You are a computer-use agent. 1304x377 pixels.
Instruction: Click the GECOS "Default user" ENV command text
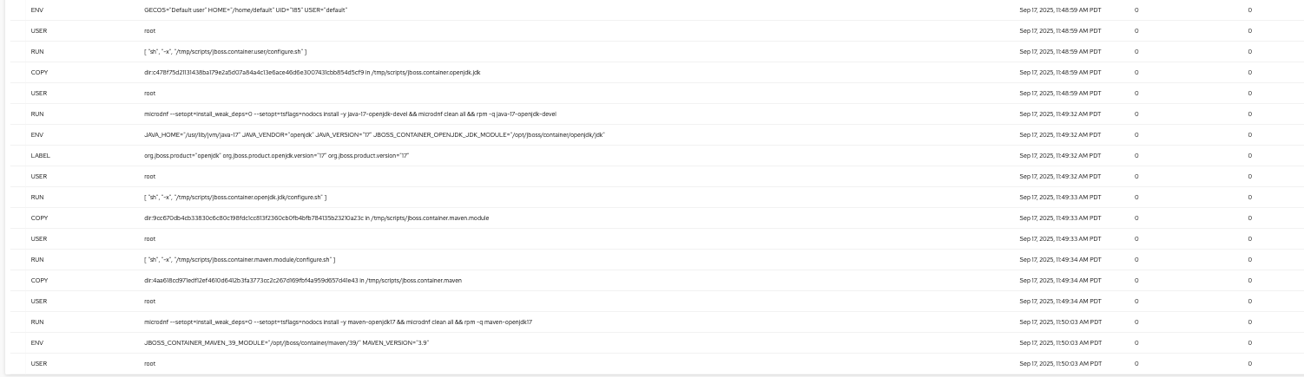241,10
